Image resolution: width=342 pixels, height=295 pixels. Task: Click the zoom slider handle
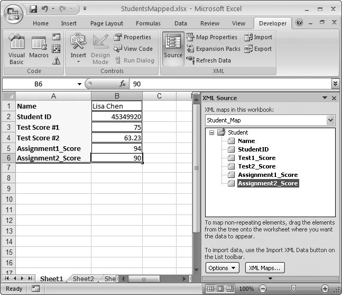293,289
